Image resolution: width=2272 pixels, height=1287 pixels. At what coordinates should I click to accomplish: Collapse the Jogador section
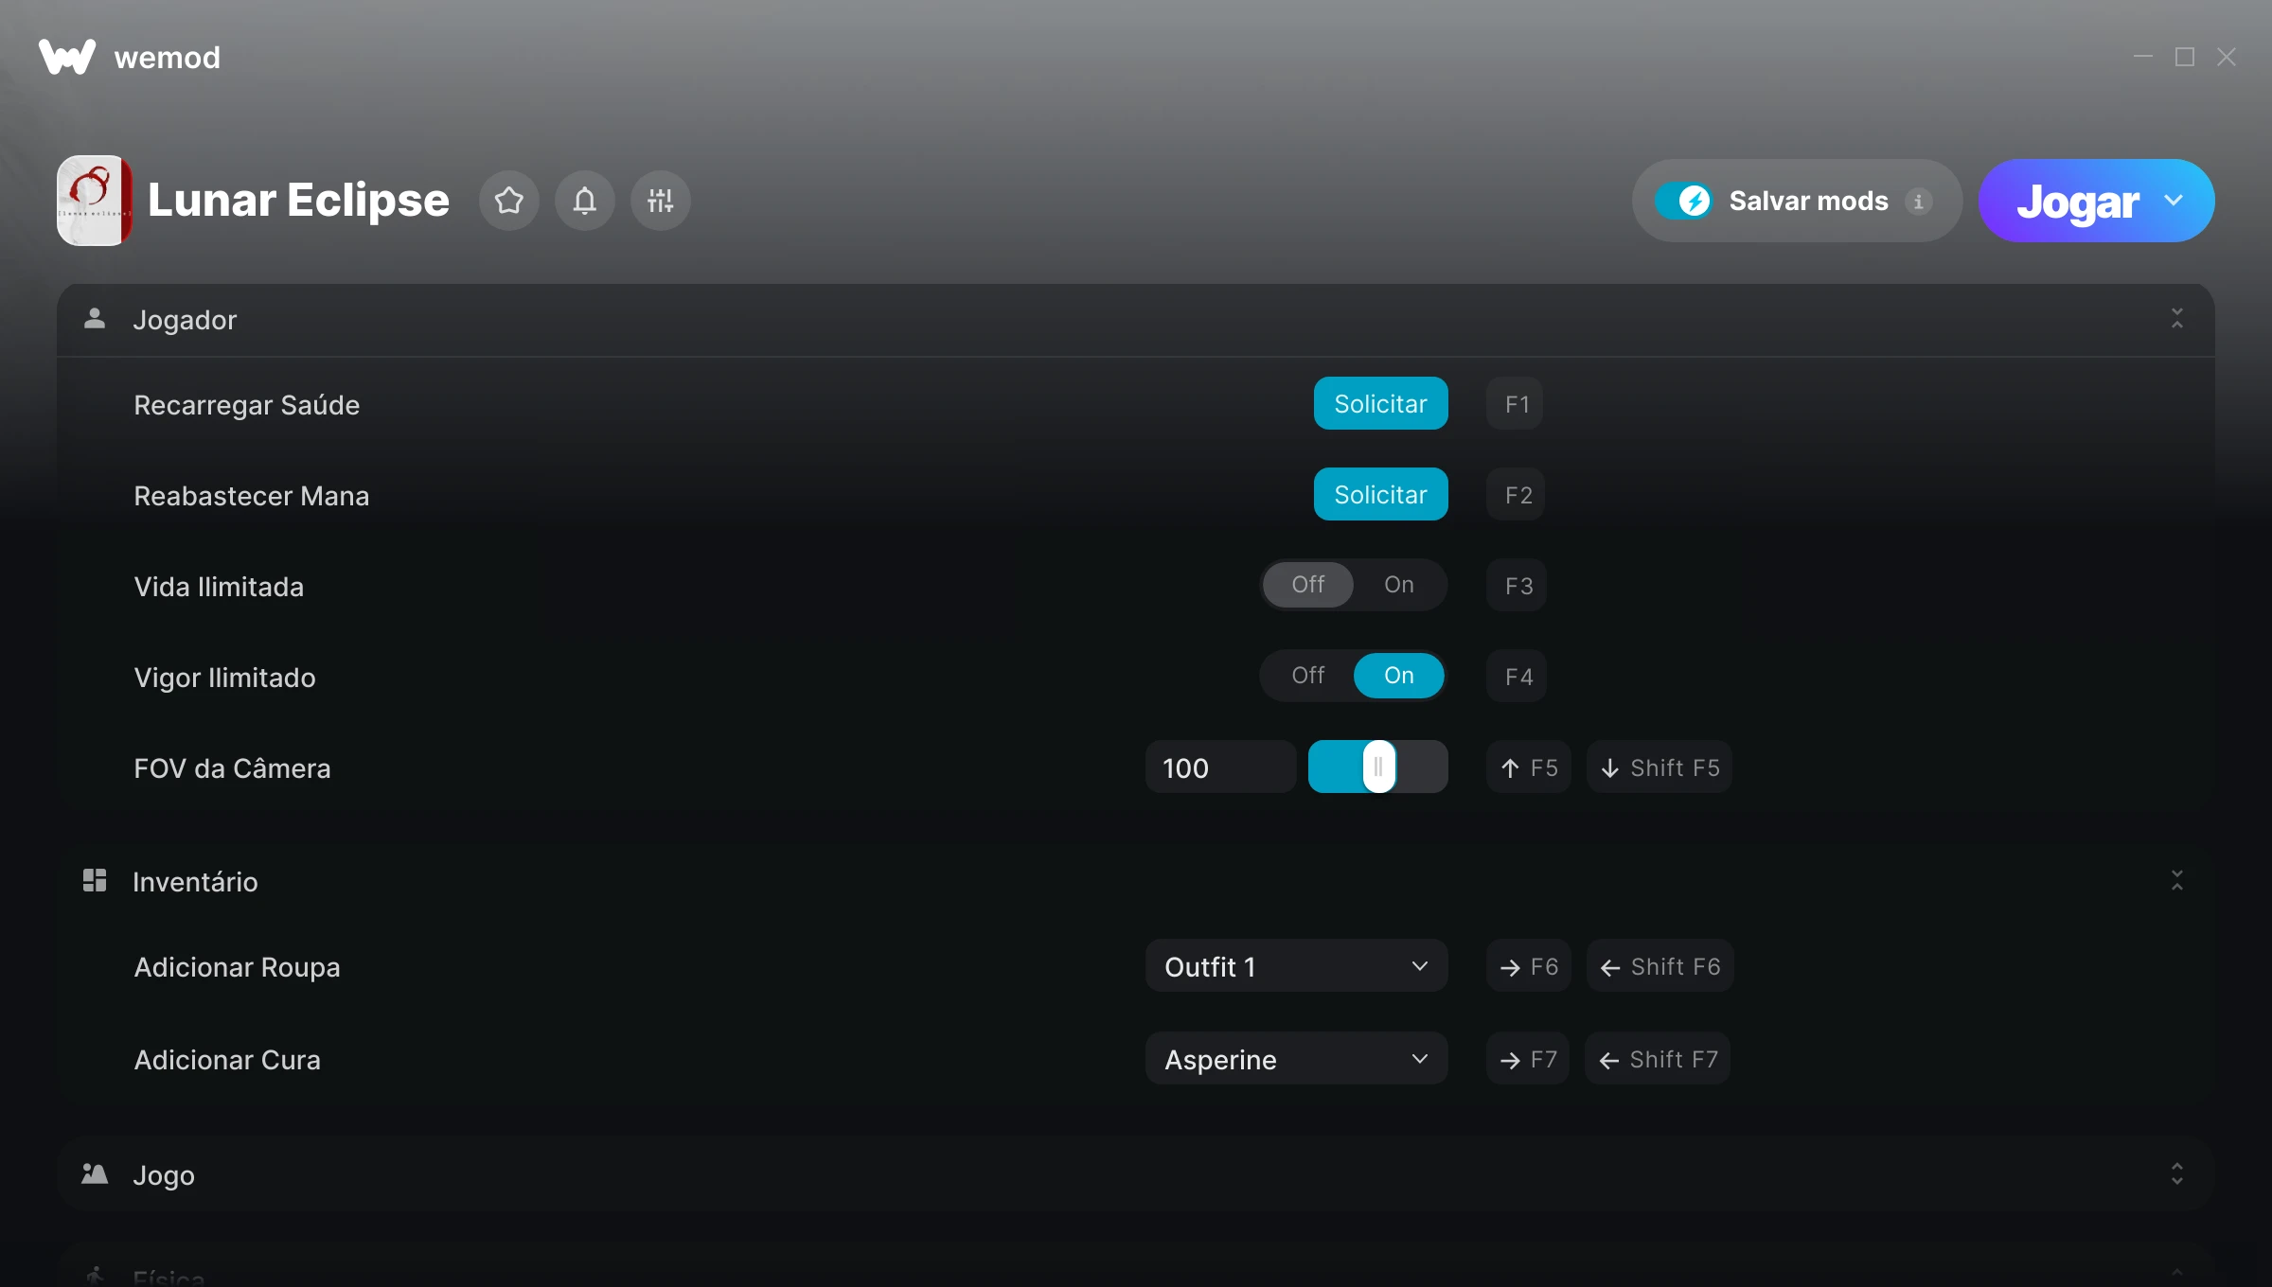point(2176,319)
